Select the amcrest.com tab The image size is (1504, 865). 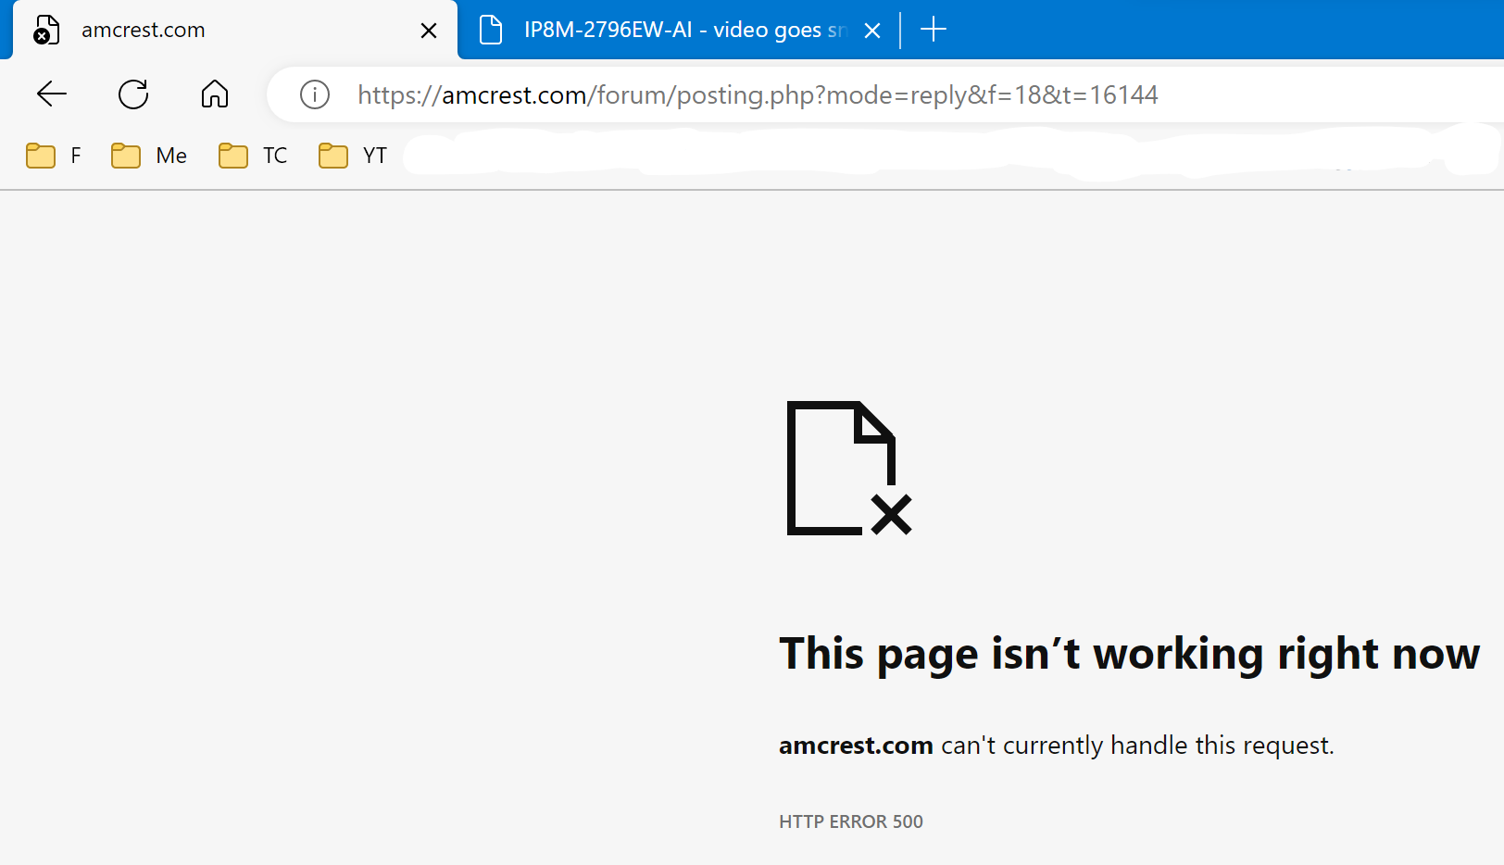tap(233, 30)
